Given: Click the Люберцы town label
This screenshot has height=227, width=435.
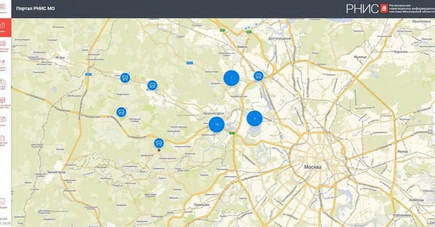Looking at the screenshot, I should (x=416, y=199).
